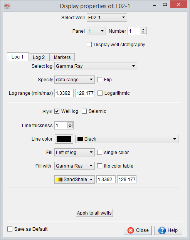Click the red Close icon button
190x240 pixels.
tap(131, 230)
